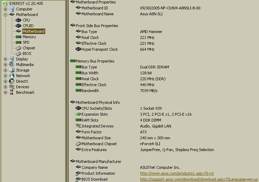The image size is (259, 182).
Task: Click the CPU Sockets/Slots icon
Action: 78,108
